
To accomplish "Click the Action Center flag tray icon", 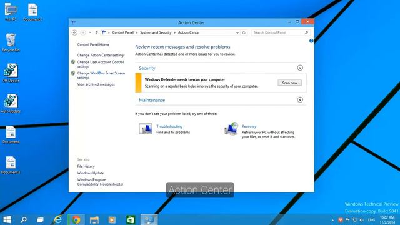I will pos(347,219).
